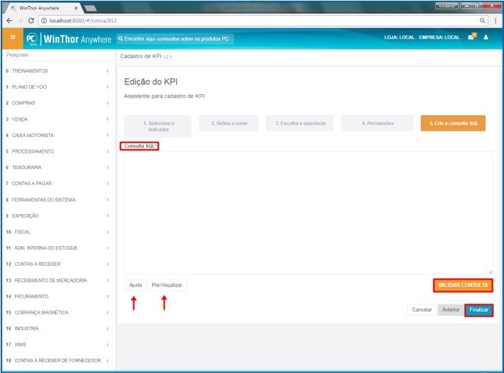Open the Chrome three-dot menu
Viewport: 504px width, 373px height.
coord(495,20)
